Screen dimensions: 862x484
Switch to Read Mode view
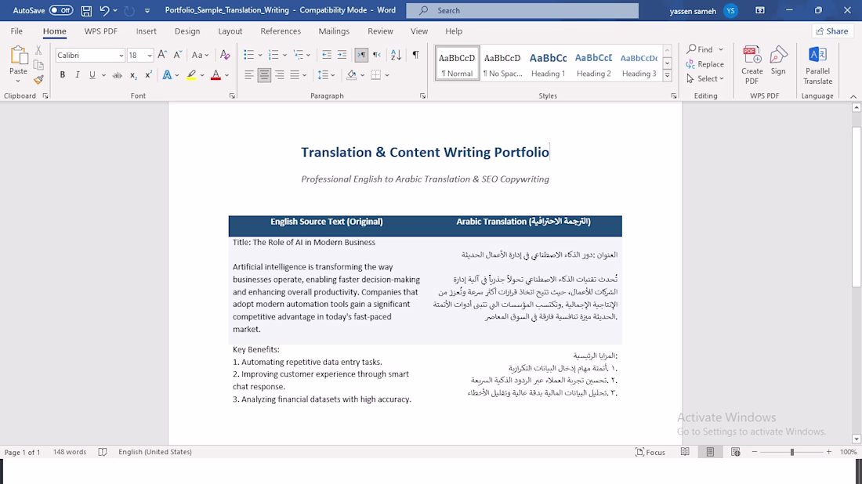coord(685,452)
